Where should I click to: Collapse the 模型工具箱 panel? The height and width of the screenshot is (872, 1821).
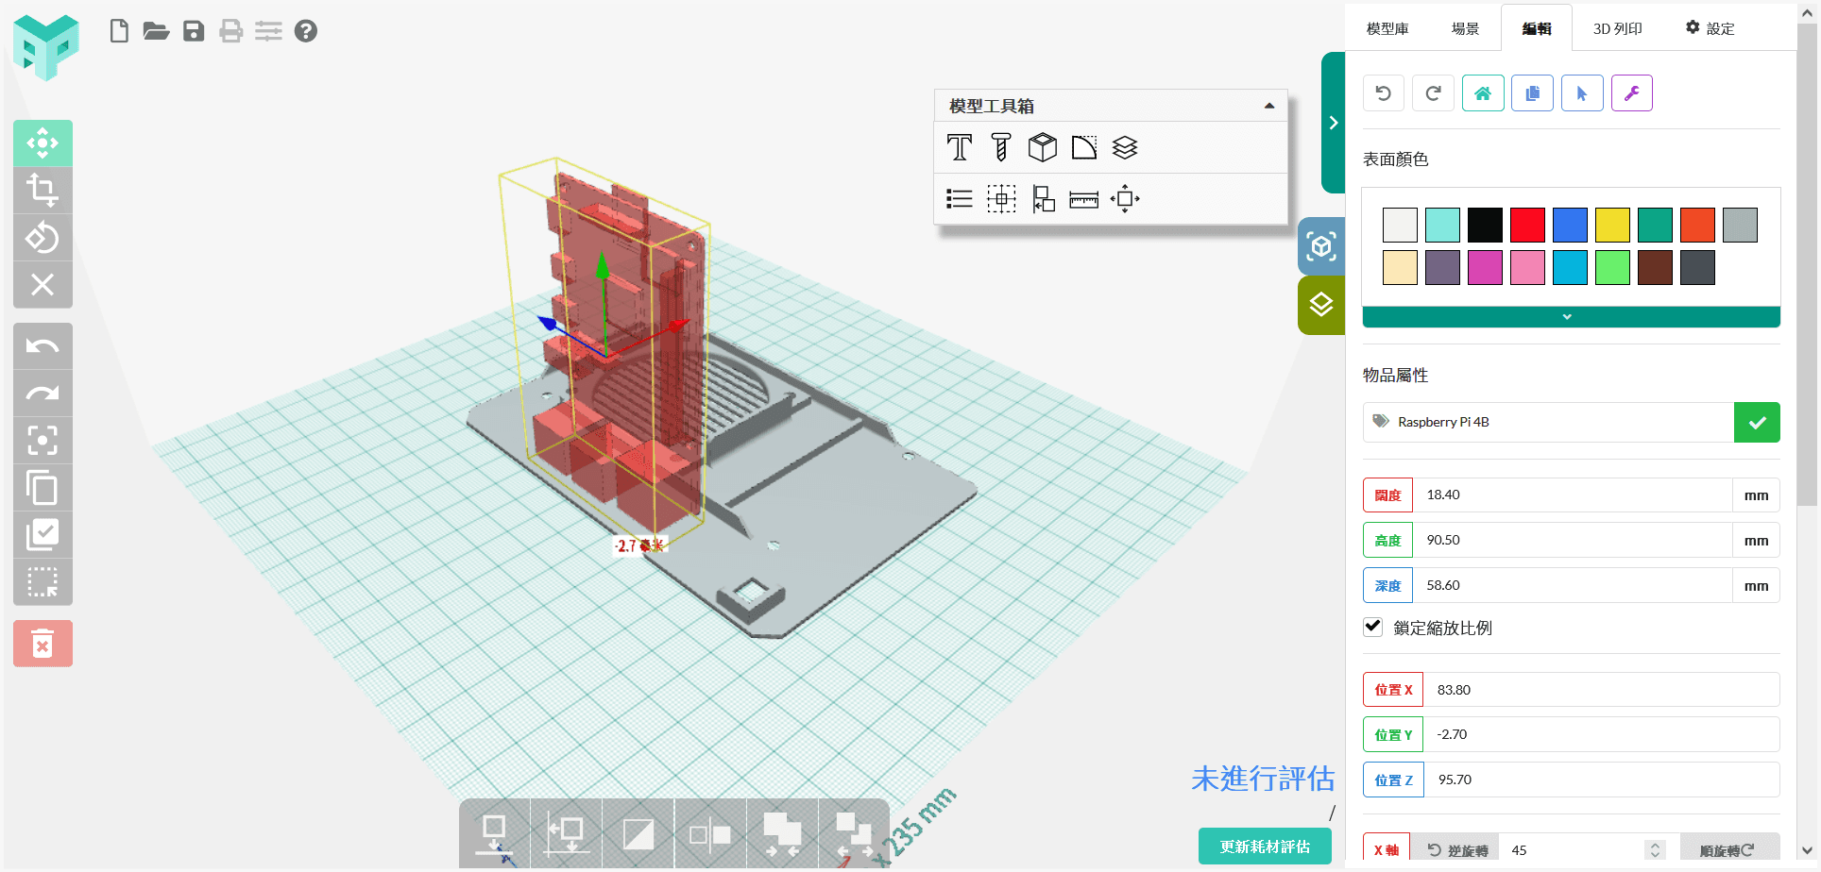click(1269, 105)
